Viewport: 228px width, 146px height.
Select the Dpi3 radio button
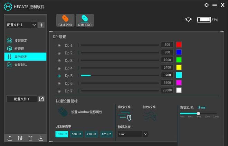[59, 61]
